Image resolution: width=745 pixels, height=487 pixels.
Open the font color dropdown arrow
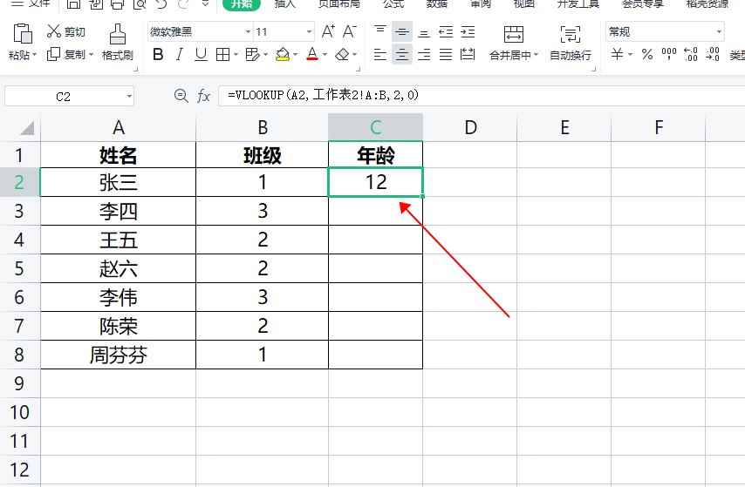click(x=325, y=55)
